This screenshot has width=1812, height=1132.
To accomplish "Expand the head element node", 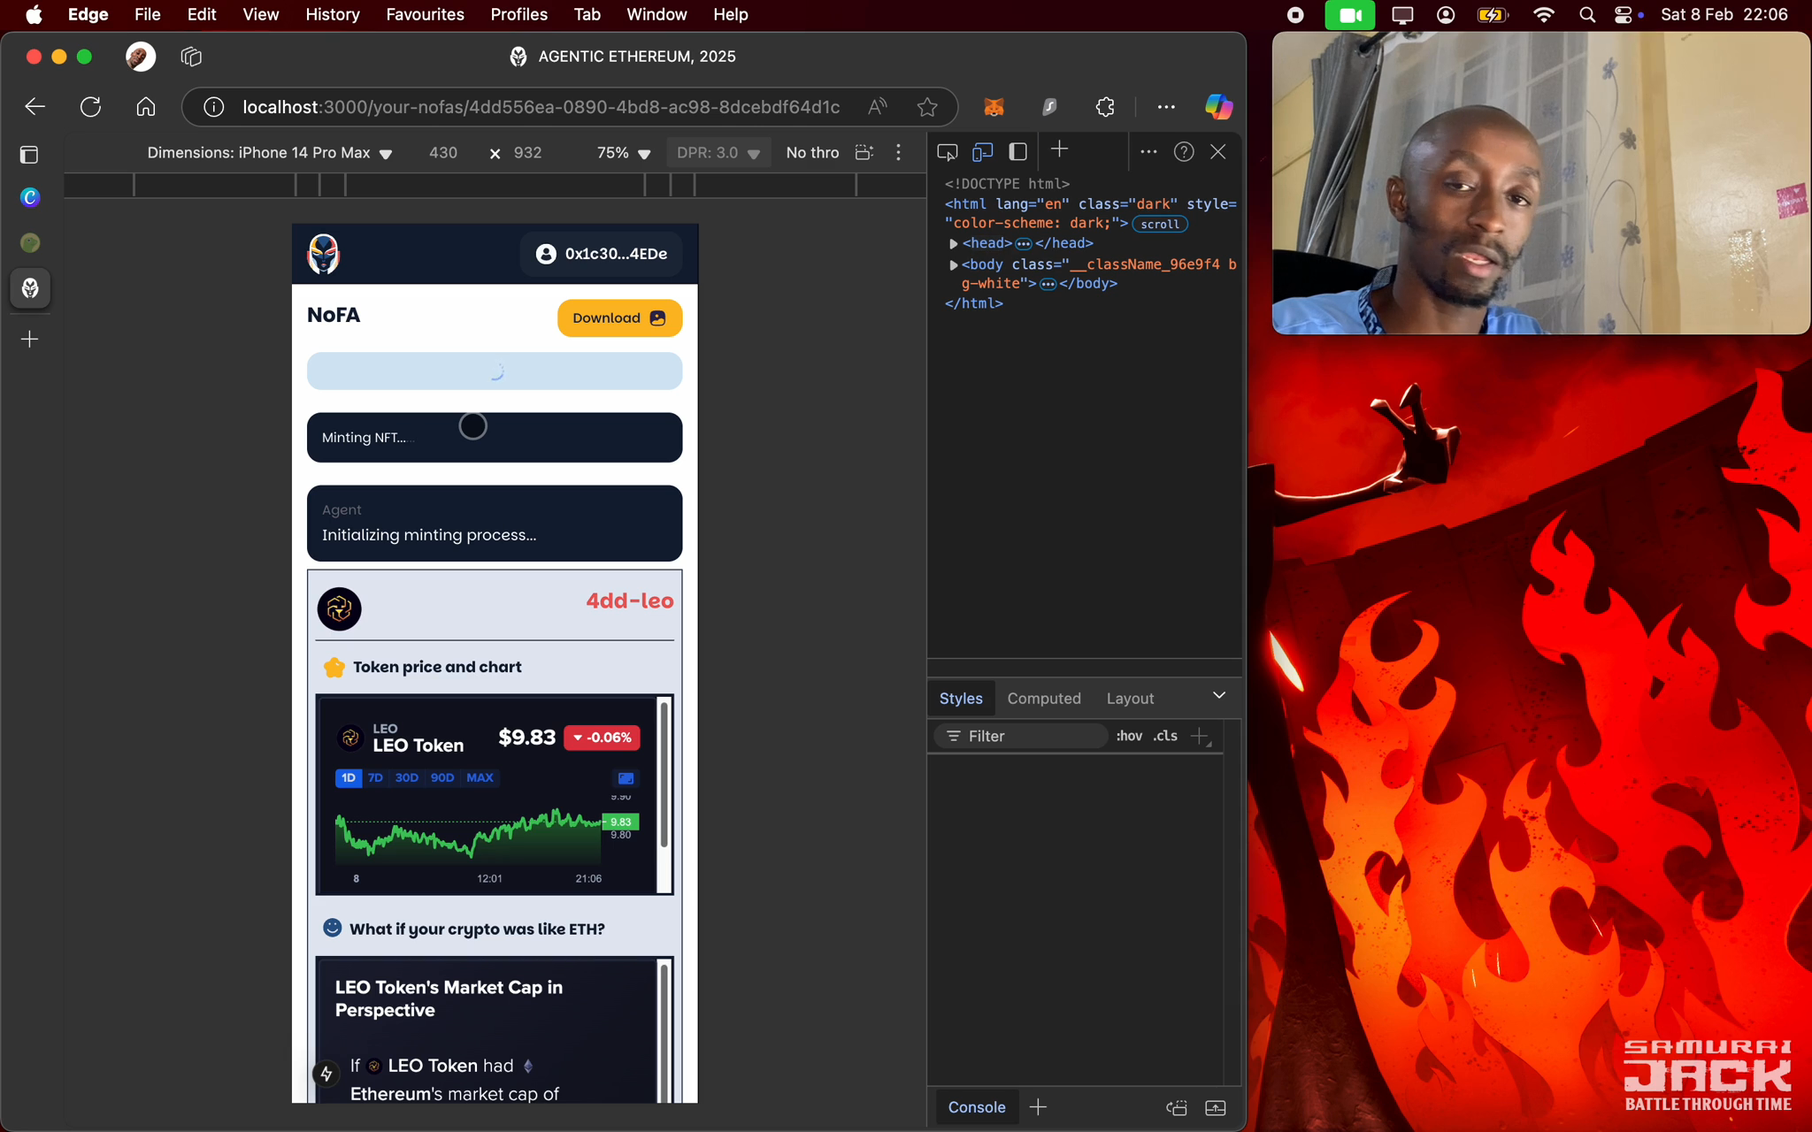I will tap(953, 243).
